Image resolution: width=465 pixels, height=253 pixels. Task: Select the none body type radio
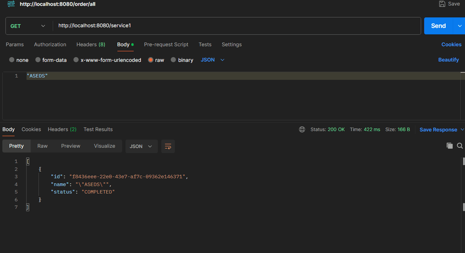click(12, 60)
